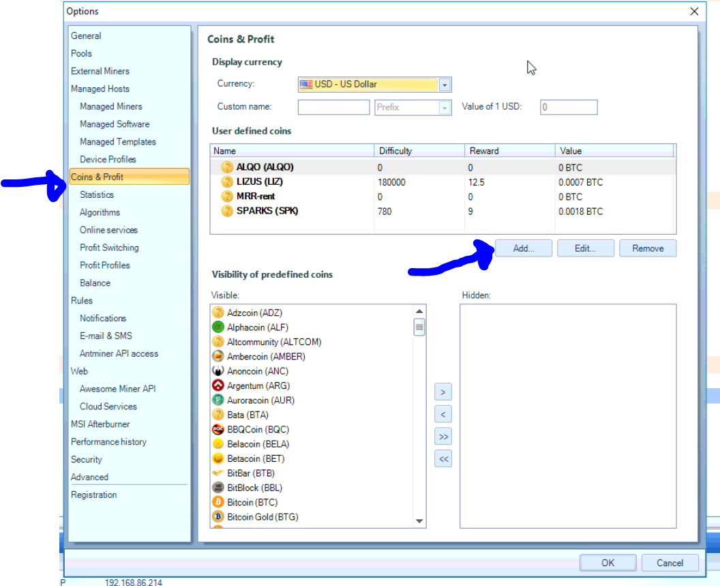This screenshot has width=720, height=586.
Task: Click the BitBlock (BBL) icon
Action: 218,488
